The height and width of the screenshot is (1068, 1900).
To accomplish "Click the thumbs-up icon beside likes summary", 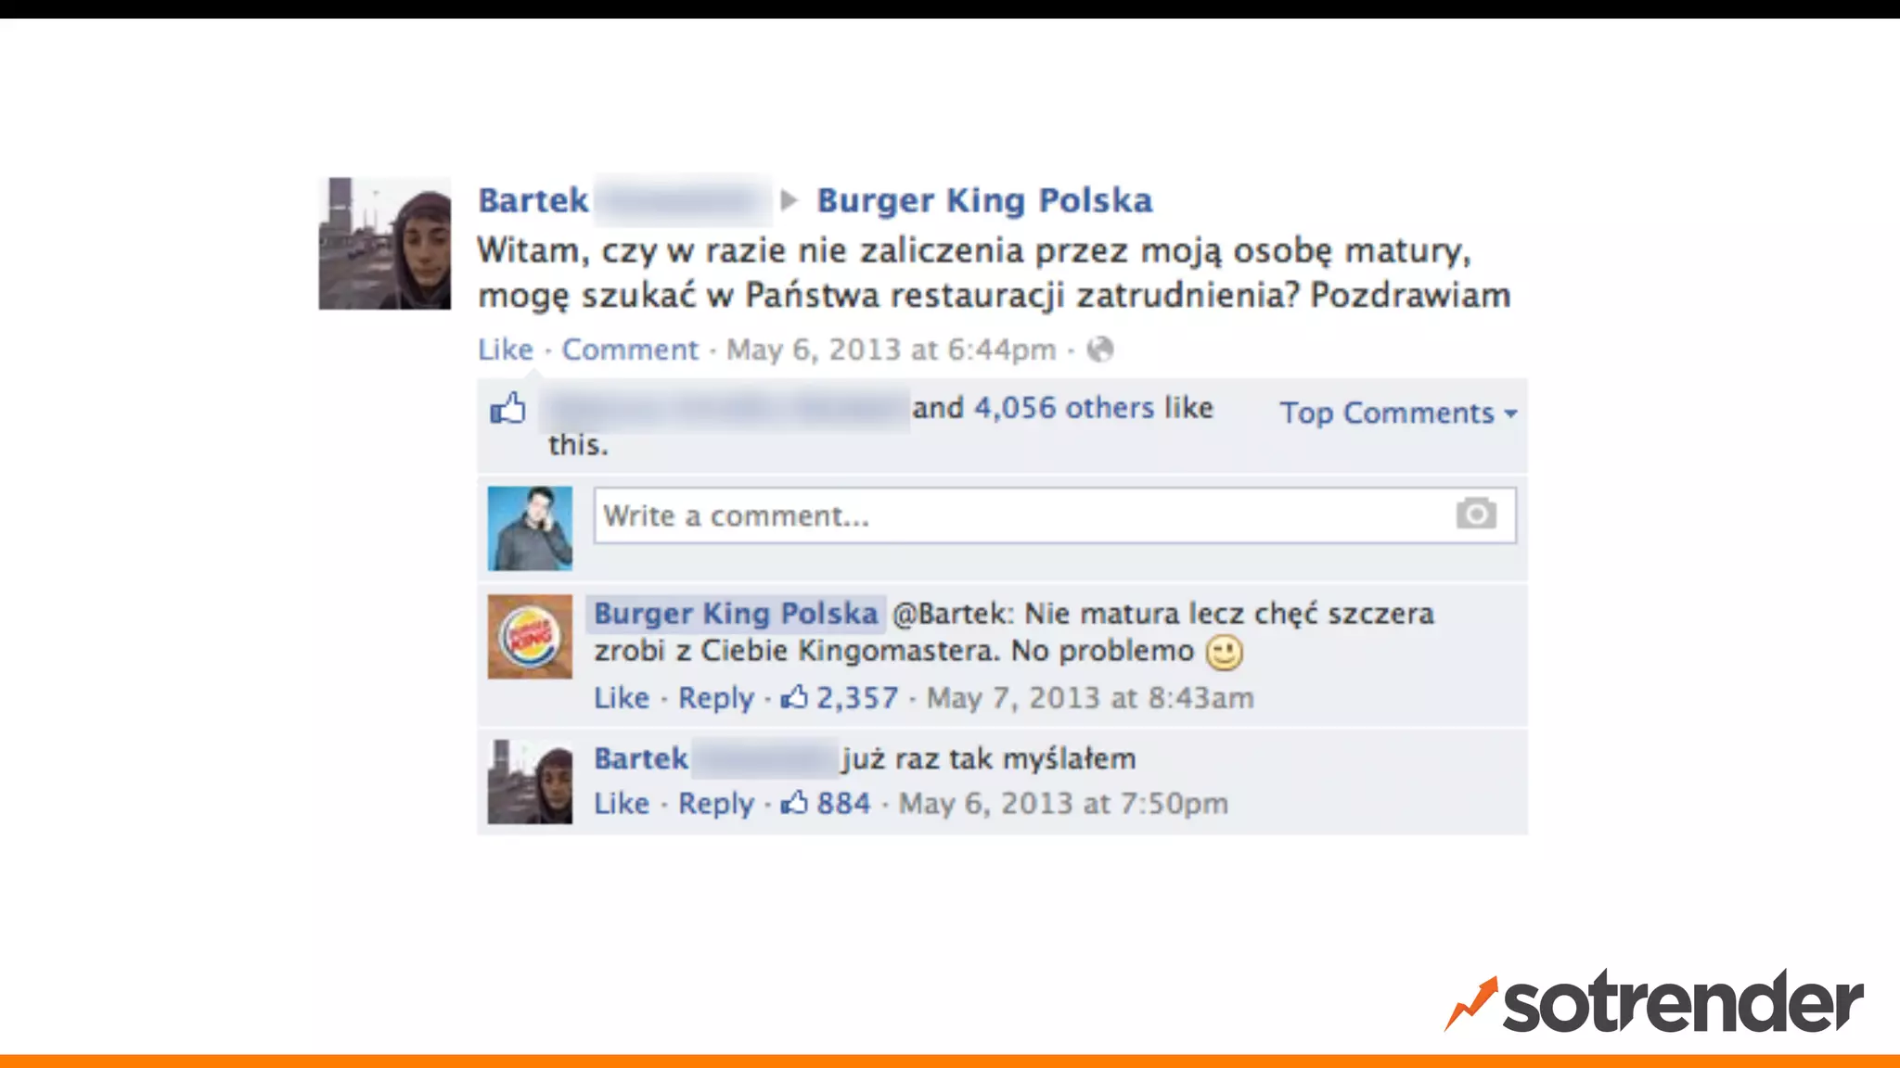I will click(x=507, y=408).
